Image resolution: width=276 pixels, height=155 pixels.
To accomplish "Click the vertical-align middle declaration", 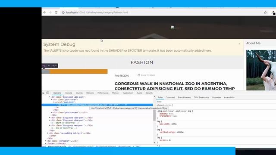I will [x=172, y=132].
